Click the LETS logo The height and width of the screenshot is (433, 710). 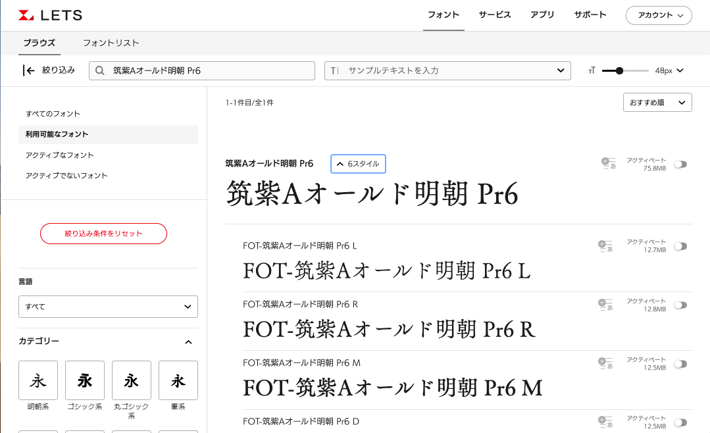pos(50,15)
